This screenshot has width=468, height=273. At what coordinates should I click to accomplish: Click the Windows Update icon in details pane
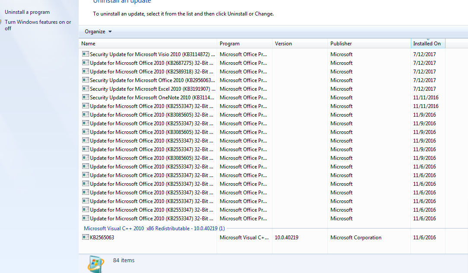click(96, 264)
